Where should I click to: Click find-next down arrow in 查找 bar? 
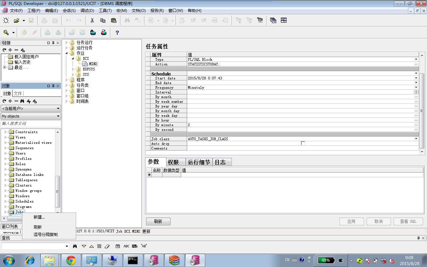click(x=84, y=246)
